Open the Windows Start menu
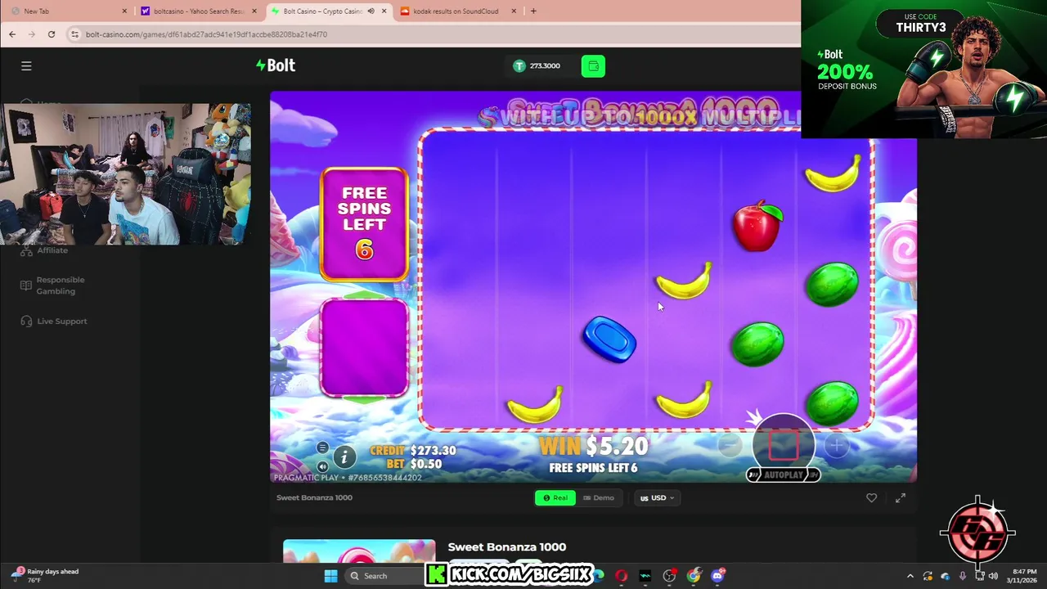This screenshot has width=1047, height=589. [330, 576]
